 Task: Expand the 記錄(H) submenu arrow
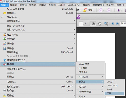74,95
